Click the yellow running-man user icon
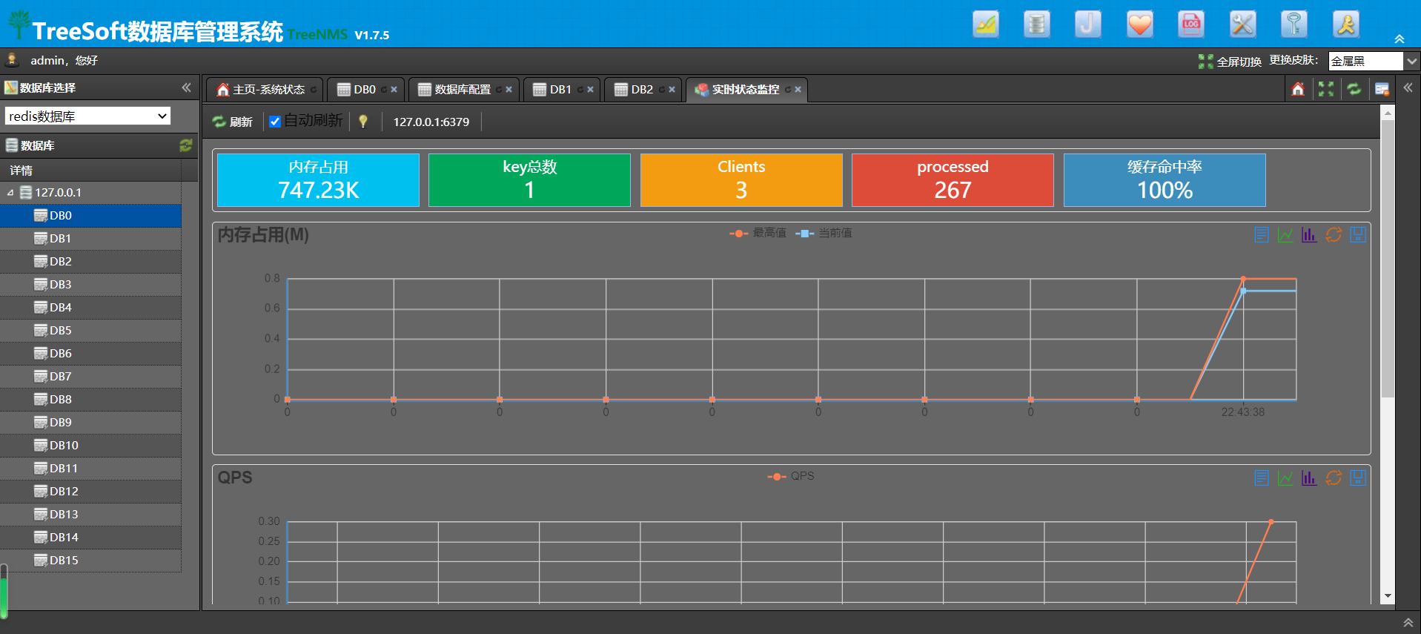Viewport: 1421px width, 634px height. pyautogui.click(x=1345, y=24)
